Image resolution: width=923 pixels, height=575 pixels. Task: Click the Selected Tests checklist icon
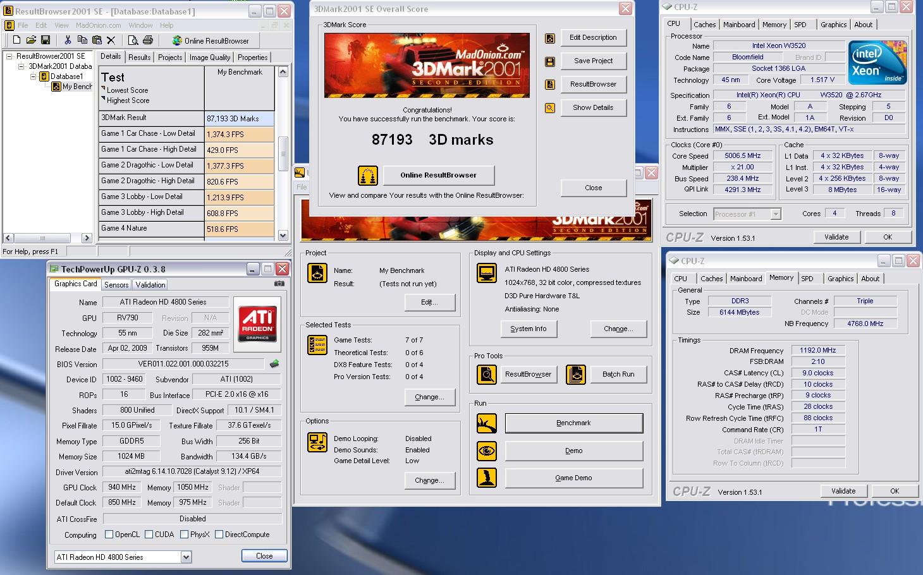point(317,345)
